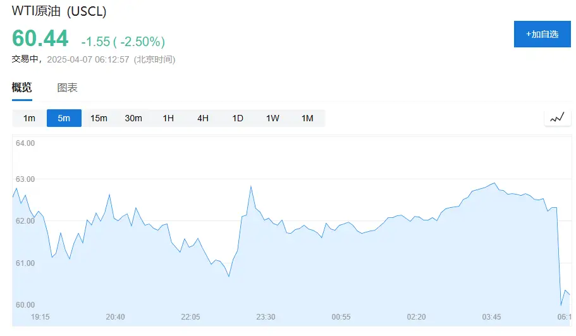Switch to the 概览 tab
Image resolution: width=576 pixels, height=336 pixels.
click(x=22, y=88)
